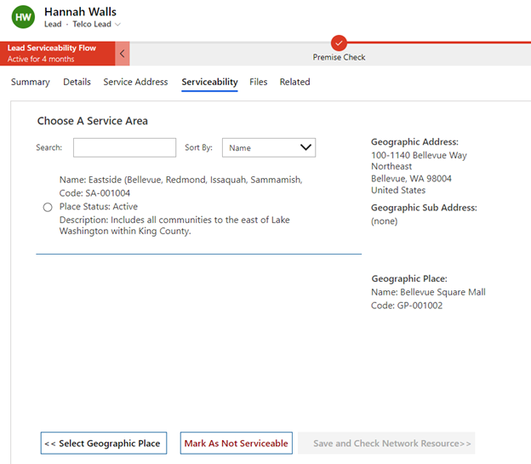Show the Related tab
The height and width of the screenshot is (464, 531).
pyautogui.click(x=294, y=83)
